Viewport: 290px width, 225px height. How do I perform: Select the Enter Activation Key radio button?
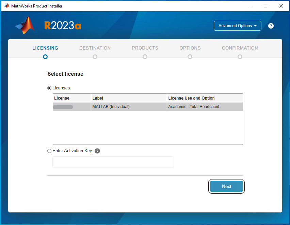click(x=49, y=151)
